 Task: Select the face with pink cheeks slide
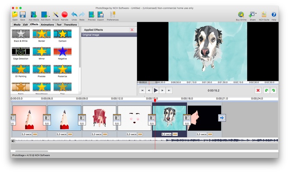(135, 118)
